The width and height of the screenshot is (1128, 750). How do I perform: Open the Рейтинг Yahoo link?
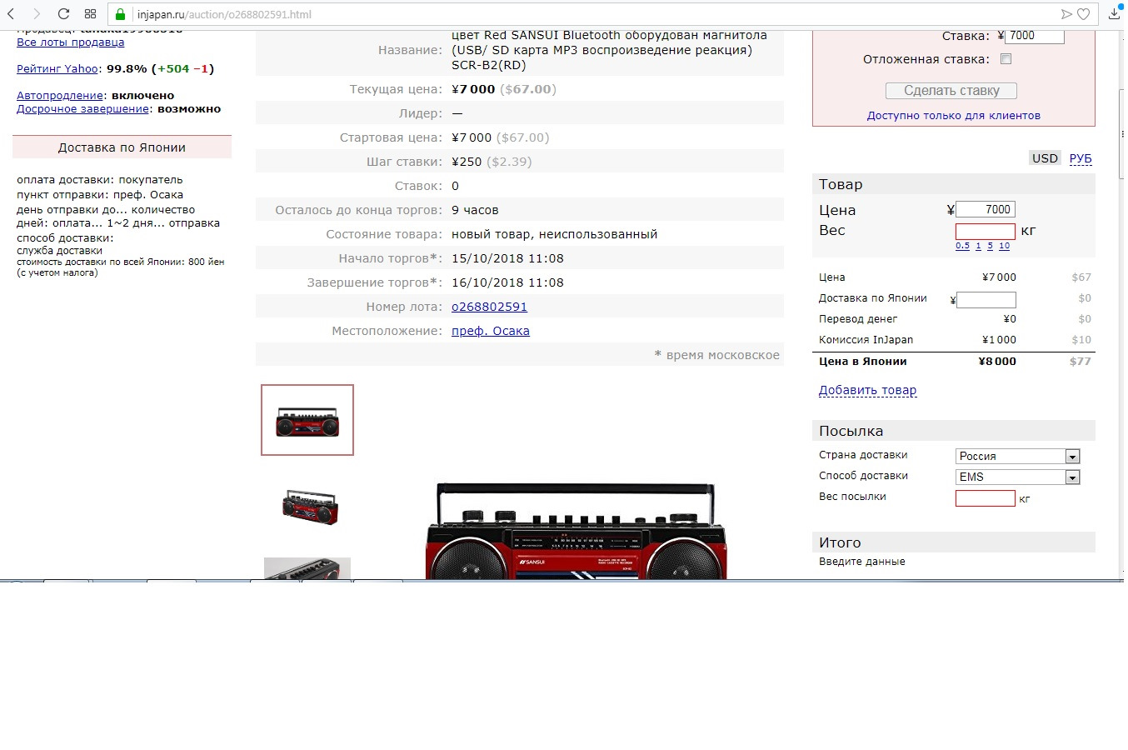(58, 69)
